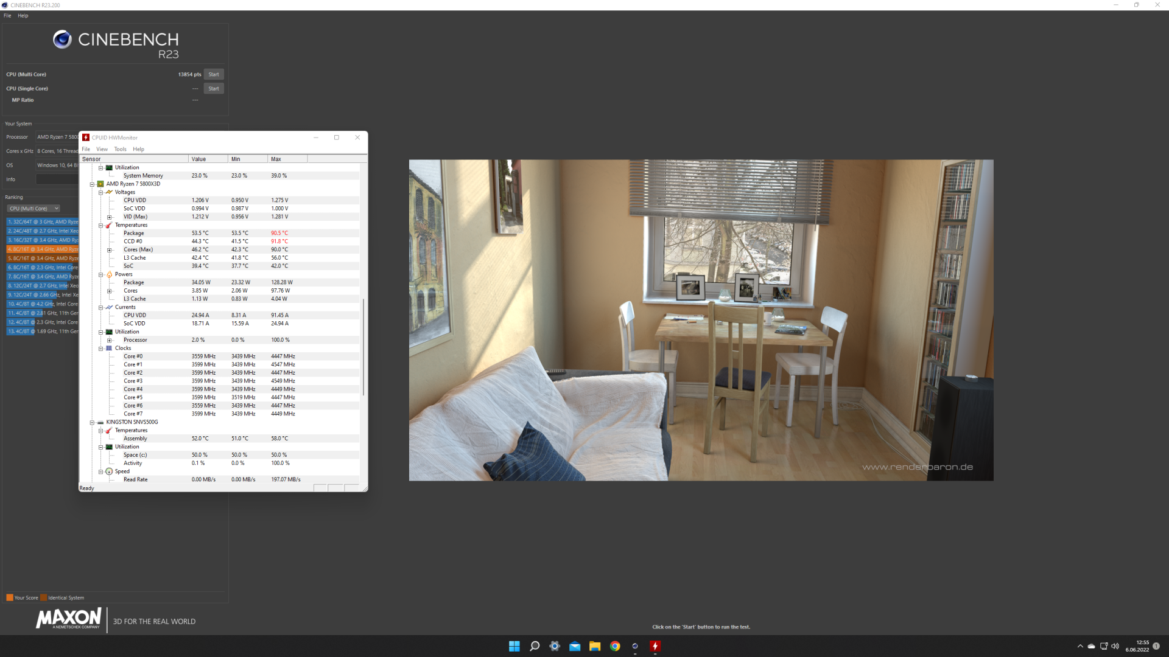The image size is (1169, 657).
Task: Click the rendered room scene image
Action: coord(701,320)
